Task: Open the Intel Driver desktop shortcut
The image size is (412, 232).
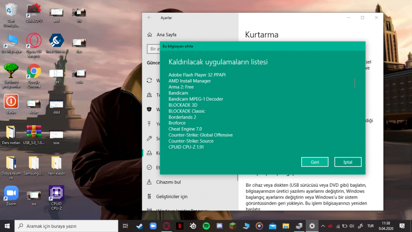Action: point(56,43)
